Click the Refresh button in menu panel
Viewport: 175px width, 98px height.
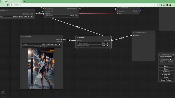click(x=166, y=72)
